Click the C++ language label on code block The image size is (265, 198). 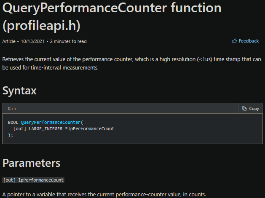coord(12,108)
